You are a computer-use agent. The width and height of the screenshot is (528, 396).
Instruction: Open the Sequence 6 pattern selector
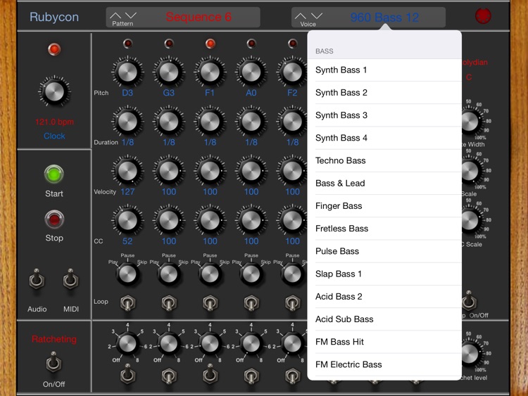(x=199, y=17)
